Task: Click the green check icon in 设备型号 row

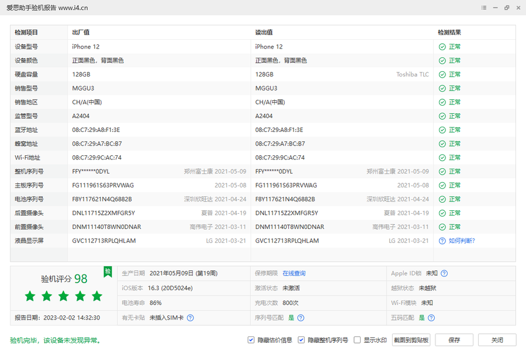Action: click(x=442, y=47)
